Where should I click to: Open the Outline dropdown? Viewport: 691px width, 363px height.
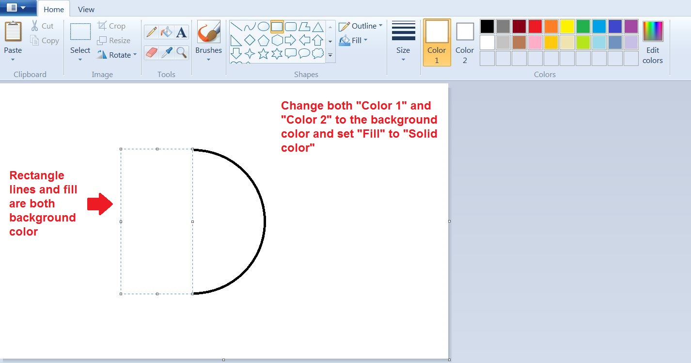tap(361, 26)
